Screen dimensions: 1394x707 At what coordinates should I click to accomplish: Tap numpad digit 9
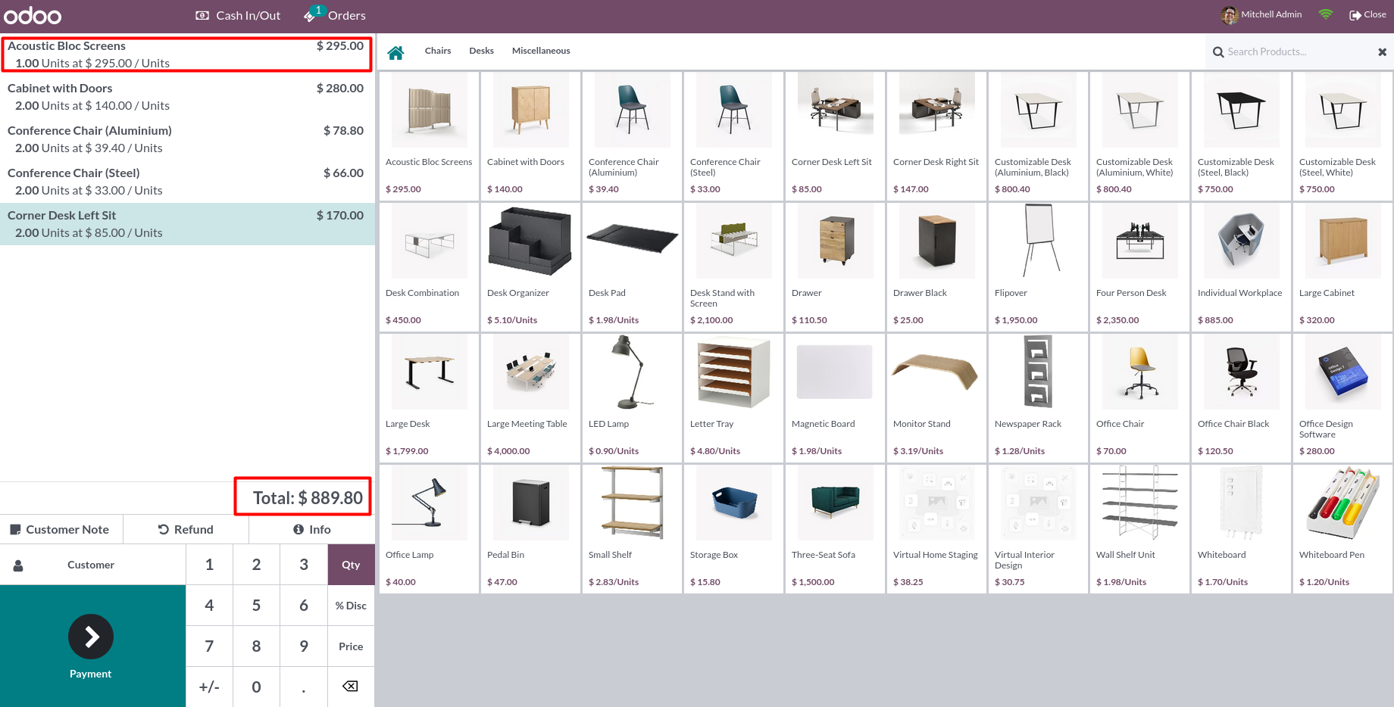point(304,646)
